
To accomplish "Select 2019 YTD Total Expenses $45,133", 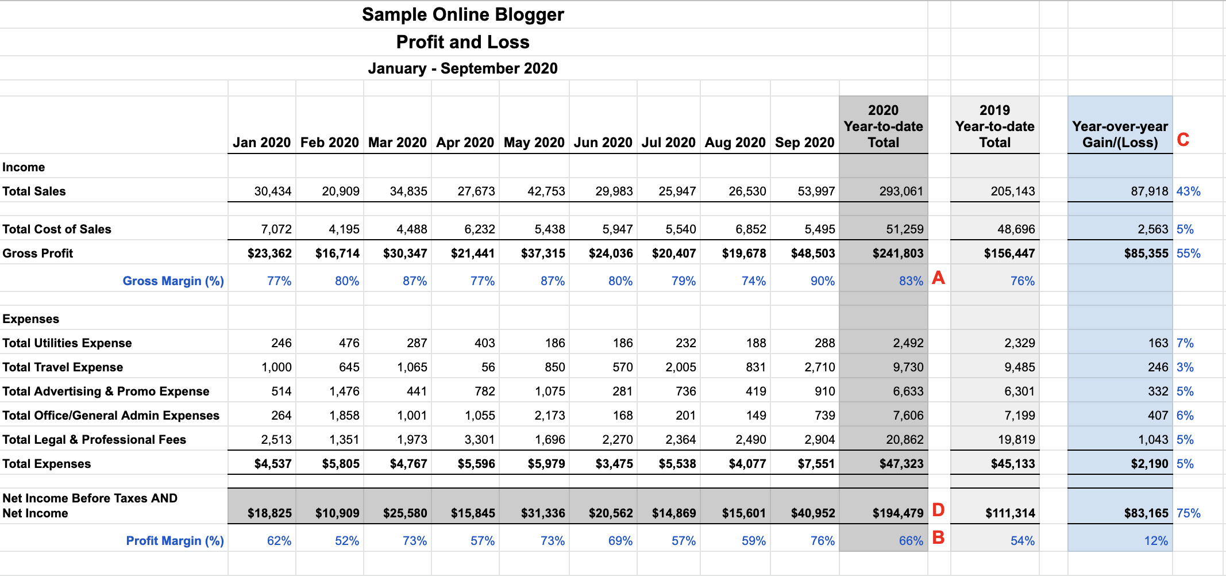I will 1013,464.
